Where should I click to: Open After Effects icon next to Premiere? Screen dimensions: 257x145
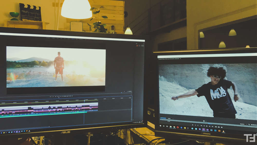click(x=207, y=130)
